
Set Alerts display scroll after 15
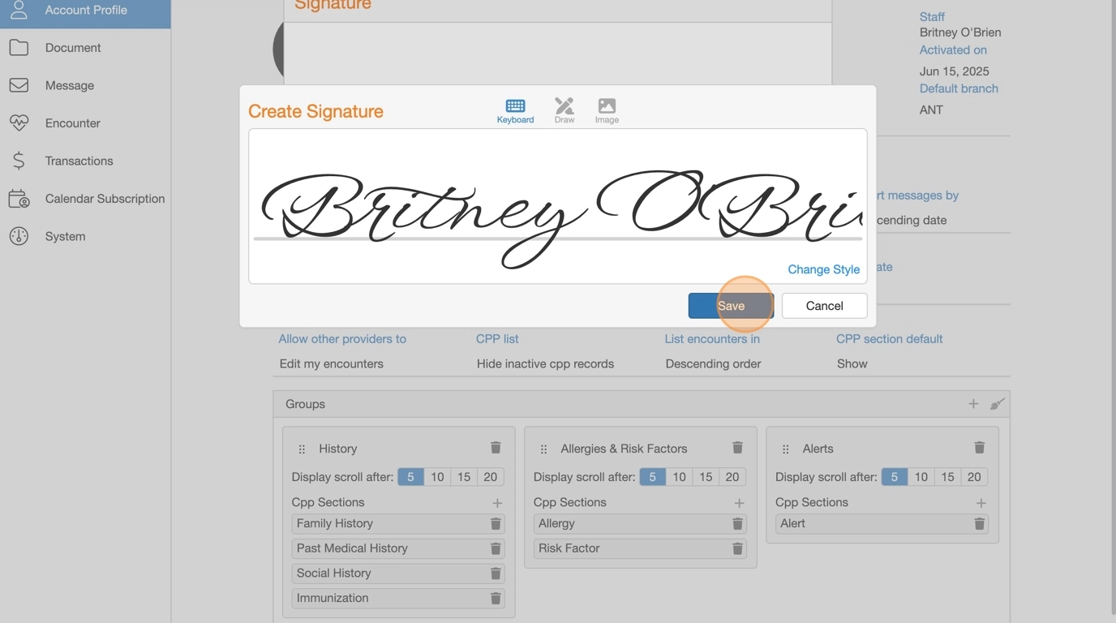point(947,477)
